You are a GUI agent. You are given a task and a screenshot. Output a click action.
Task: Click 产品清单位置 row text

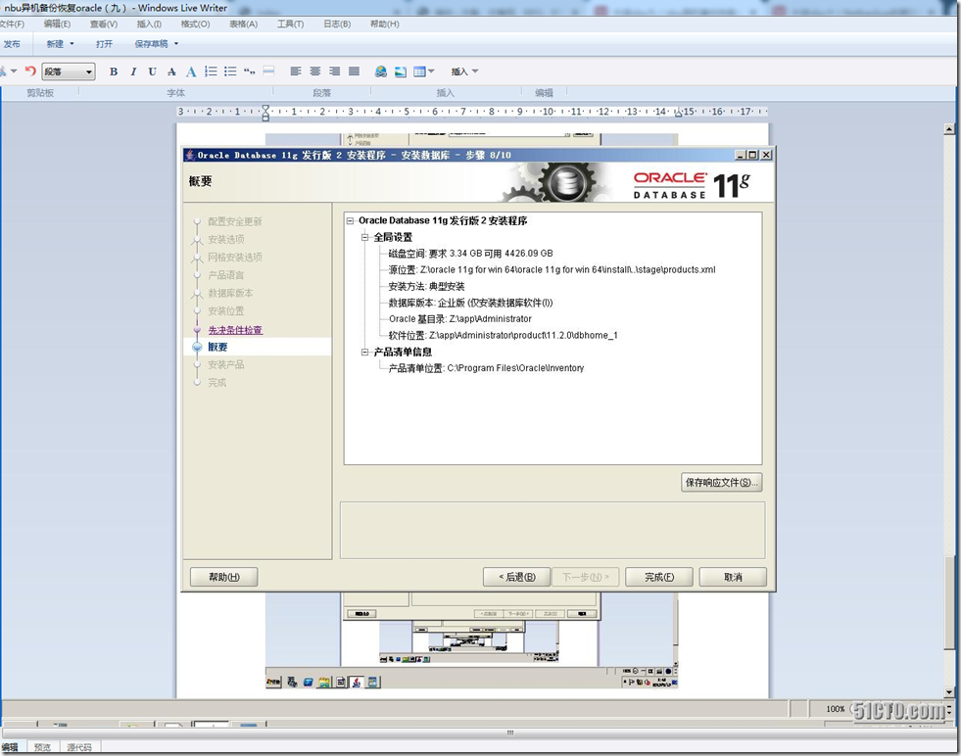point(486,368)
